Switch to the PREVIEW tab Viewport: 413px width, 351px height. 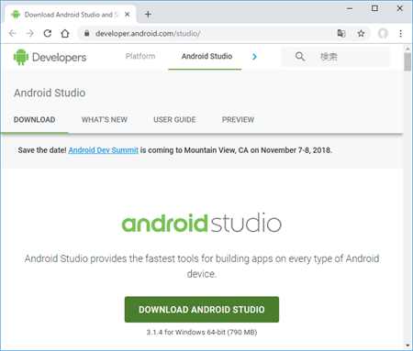point(238,119)
